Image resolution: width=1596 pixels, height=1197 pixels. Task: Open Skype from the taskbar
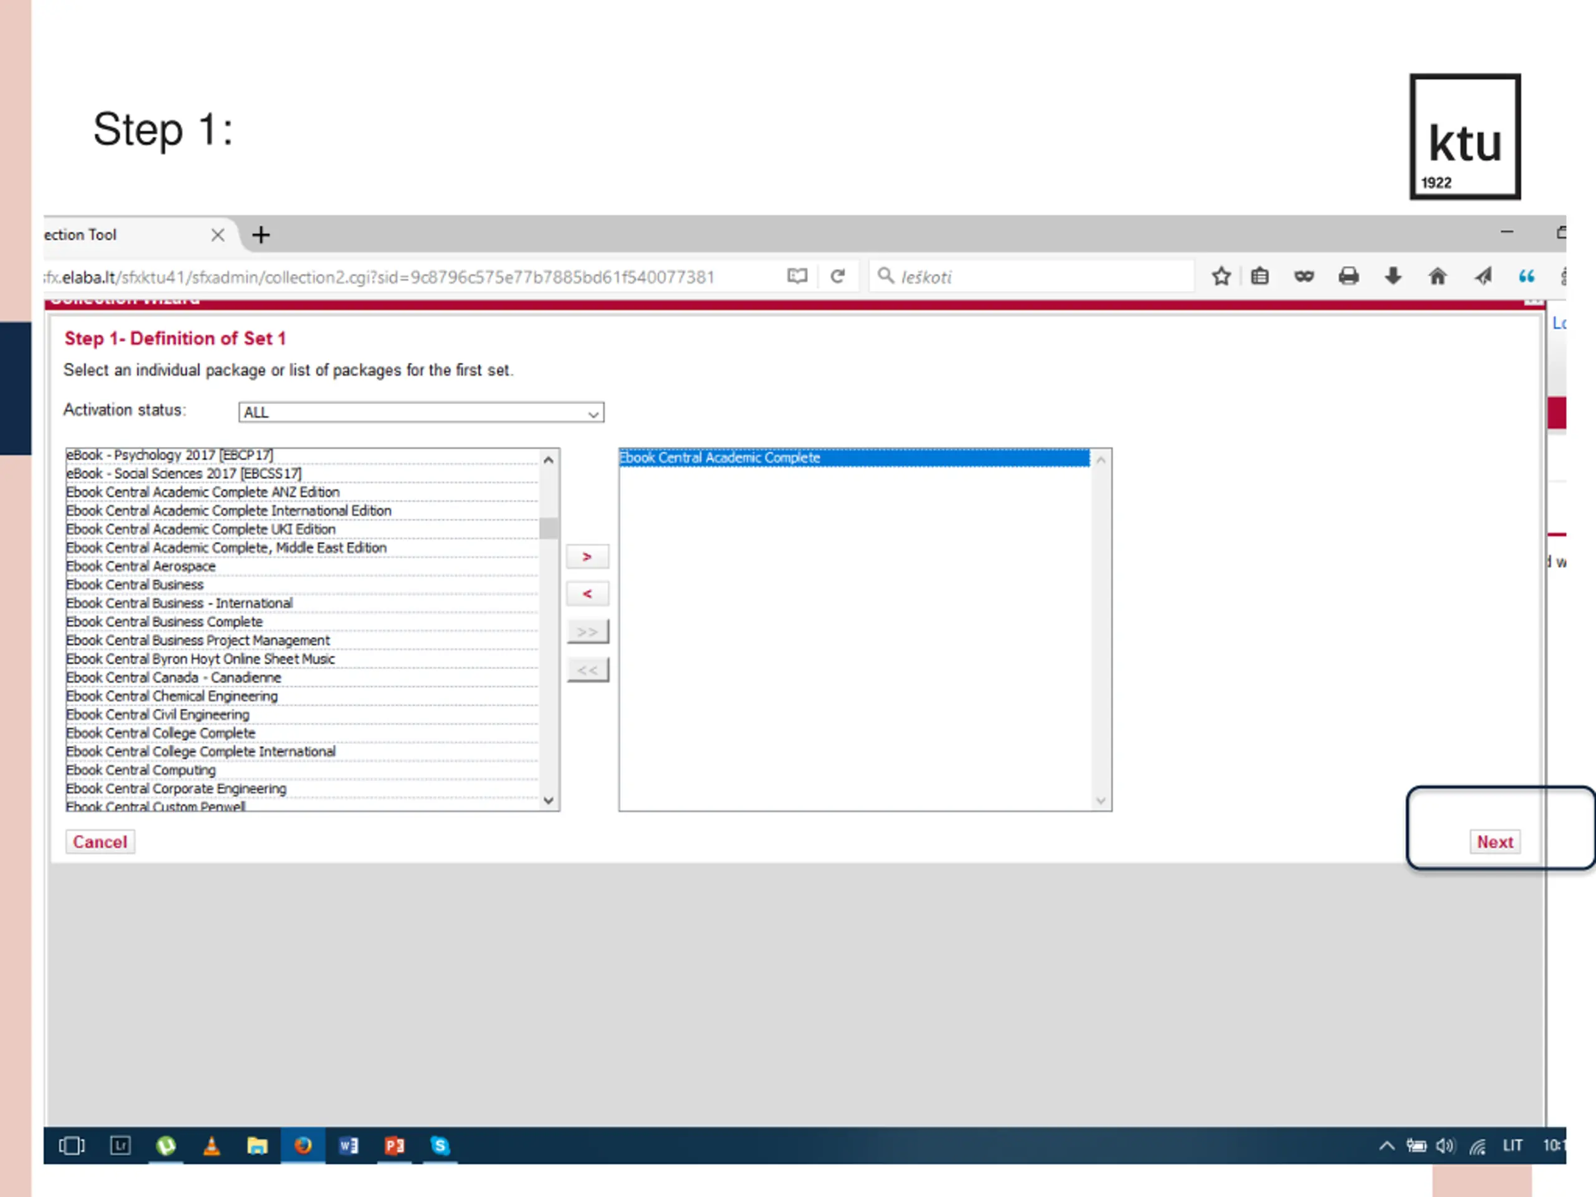pos(440,1146)
